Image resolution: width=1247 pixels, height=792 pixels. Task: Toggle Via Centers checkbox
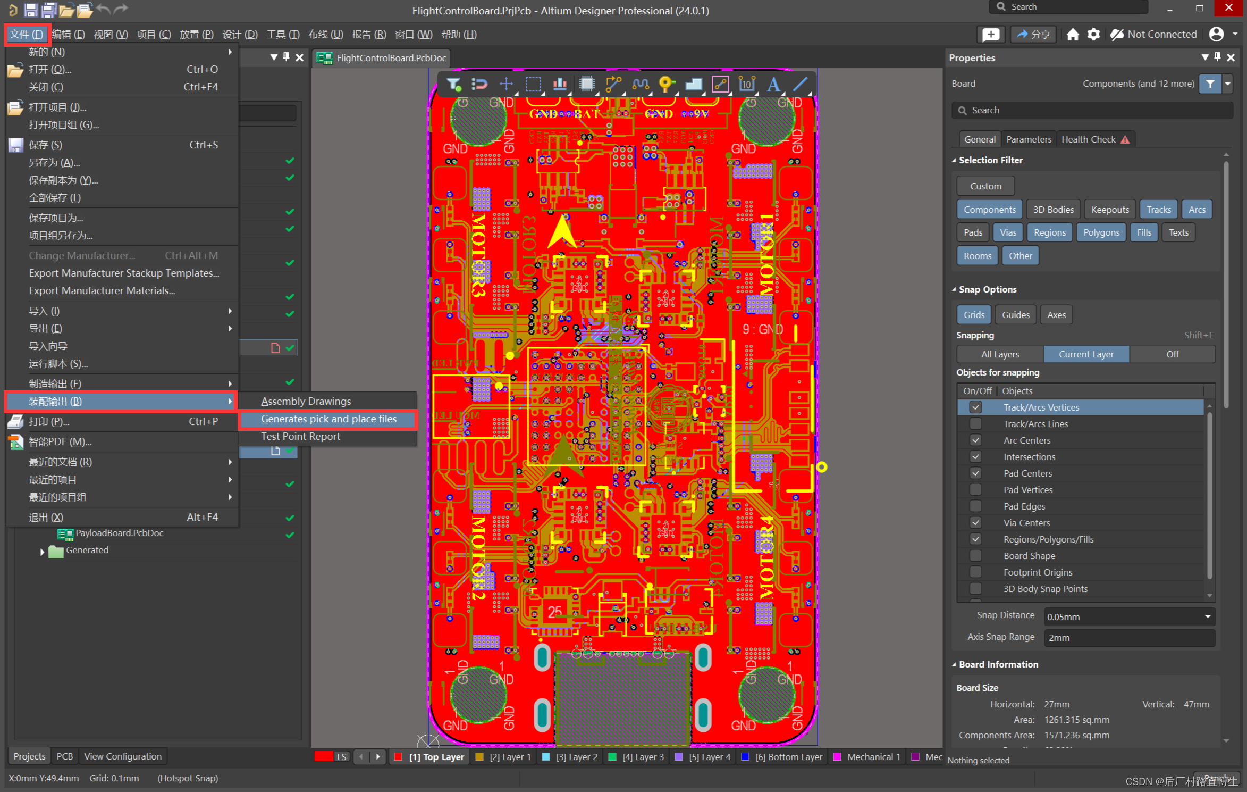pos(975,523)
